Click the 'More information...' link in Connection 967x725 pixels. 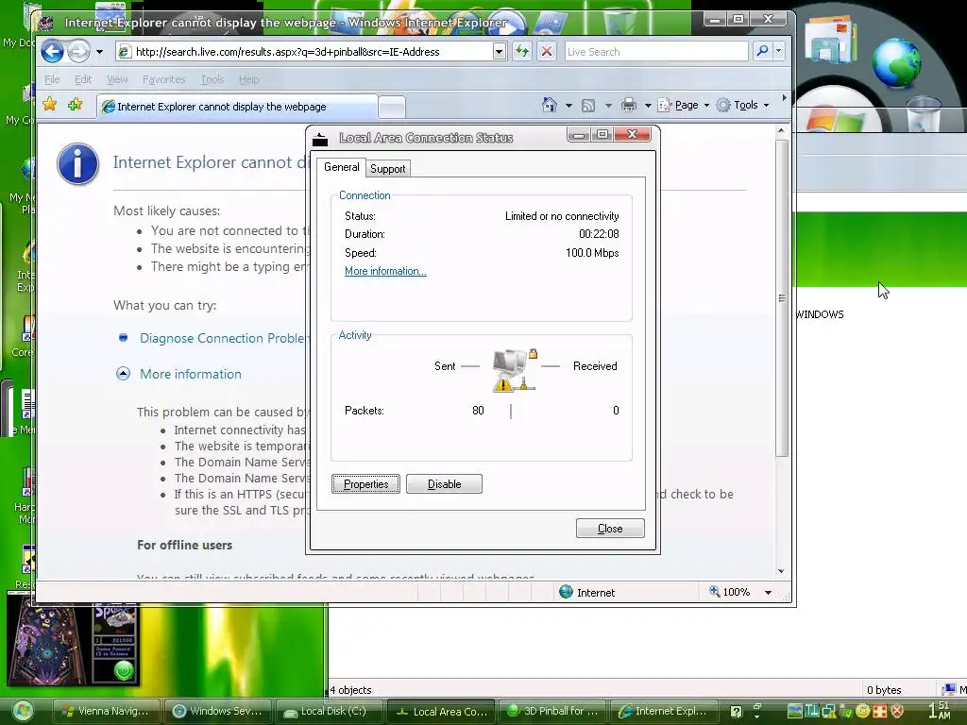(x=385, y=271)
